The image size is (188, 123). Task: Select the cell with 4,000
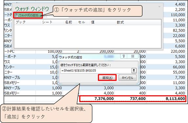(97, 93)
